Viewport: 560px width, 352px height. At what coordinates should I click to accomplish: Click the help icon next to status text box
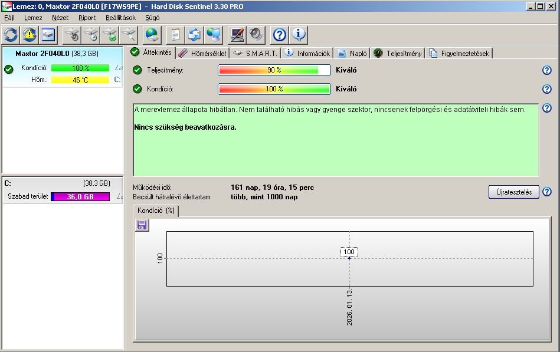547,108
